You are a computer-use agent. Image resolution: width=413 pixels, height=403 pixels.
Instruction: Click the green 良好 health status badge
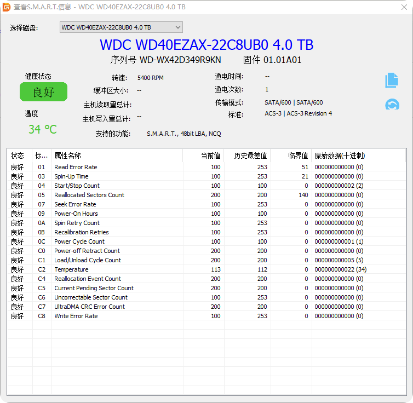(43, 92)
